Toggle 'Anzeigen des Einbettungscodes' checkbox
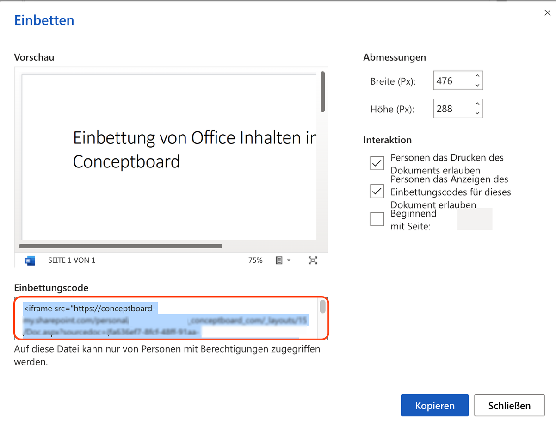 coord(377,191)
